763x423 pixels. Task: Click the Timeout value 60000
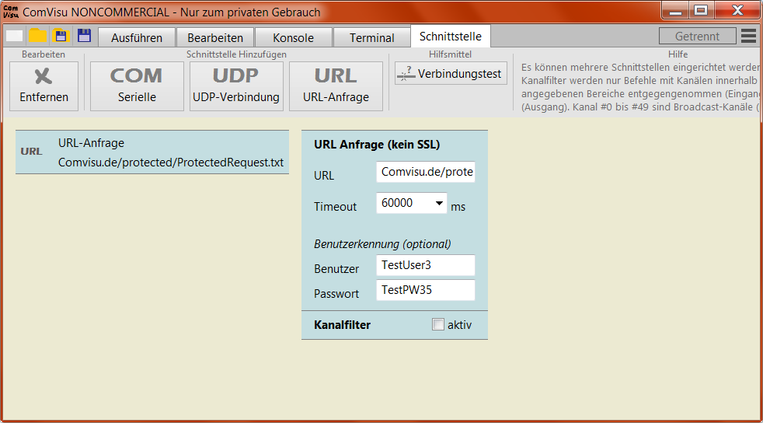click(397, 203)
